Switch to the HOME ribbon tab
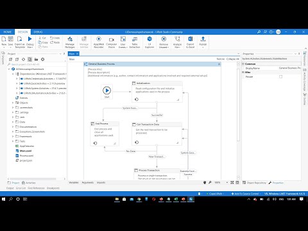Image resolution: width=308 pixels, height=231 pixels. click(7, 32)
